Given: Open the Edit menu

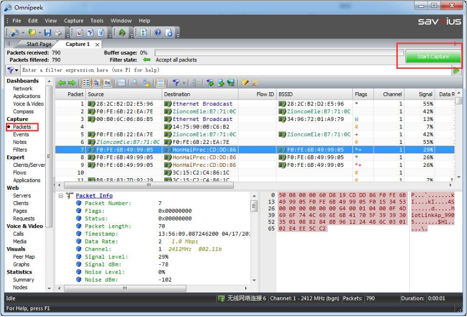Looking at the screenshot, I should (x=33, y=20).
